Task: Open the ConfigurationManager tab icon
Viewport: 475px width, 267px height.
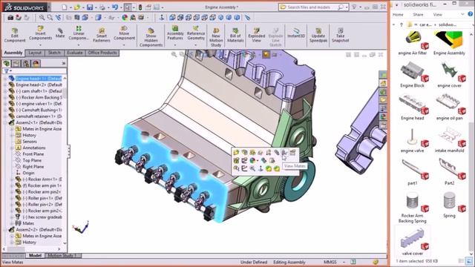Action: pos(26,63)
